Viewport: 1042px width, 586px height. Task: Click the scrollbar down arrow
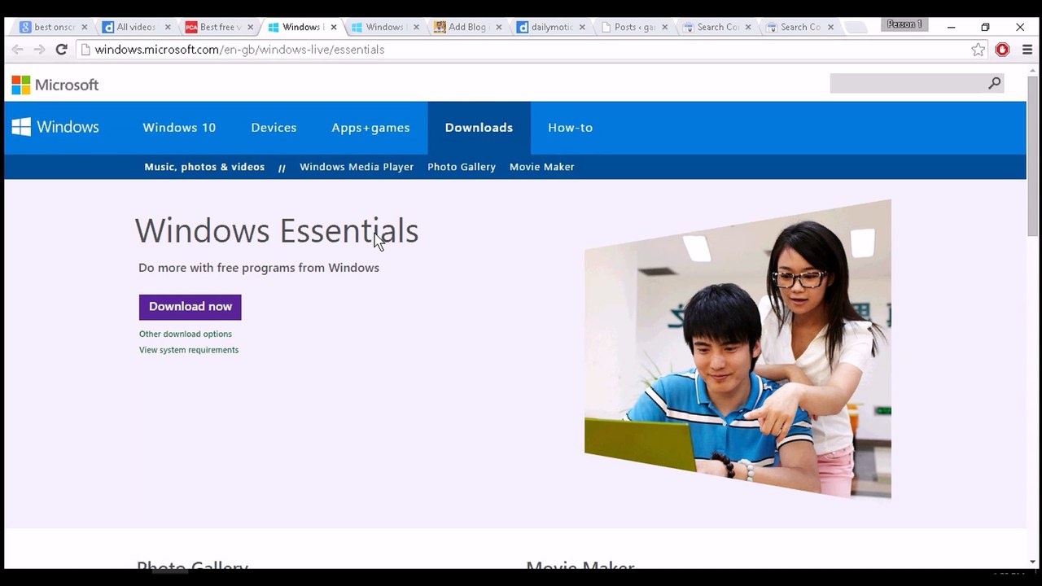pos(1033,562)
